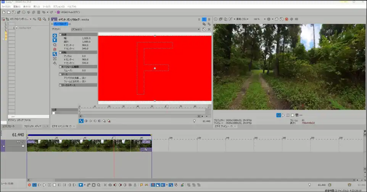Click the Pause button under video preview
Image resolution: width=367 pixels, height=192 pixels.
(288, 115)
